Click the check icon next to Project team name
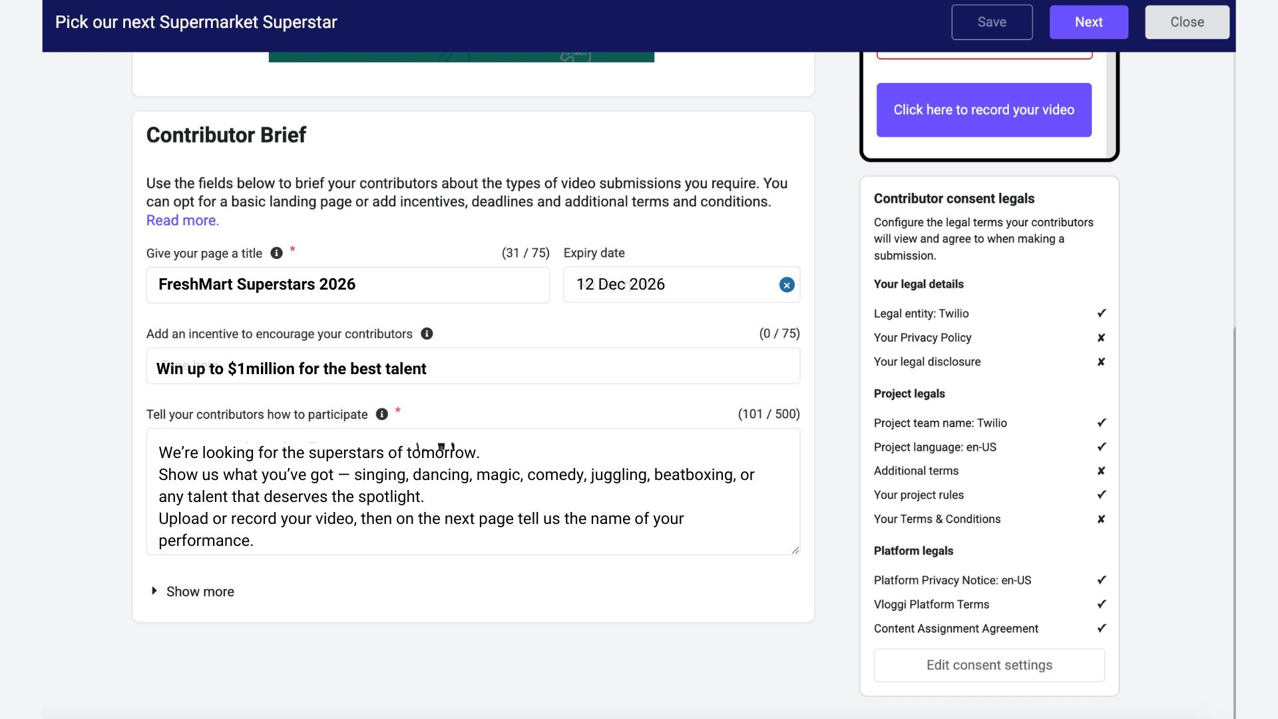 (x=1101, y=423)
